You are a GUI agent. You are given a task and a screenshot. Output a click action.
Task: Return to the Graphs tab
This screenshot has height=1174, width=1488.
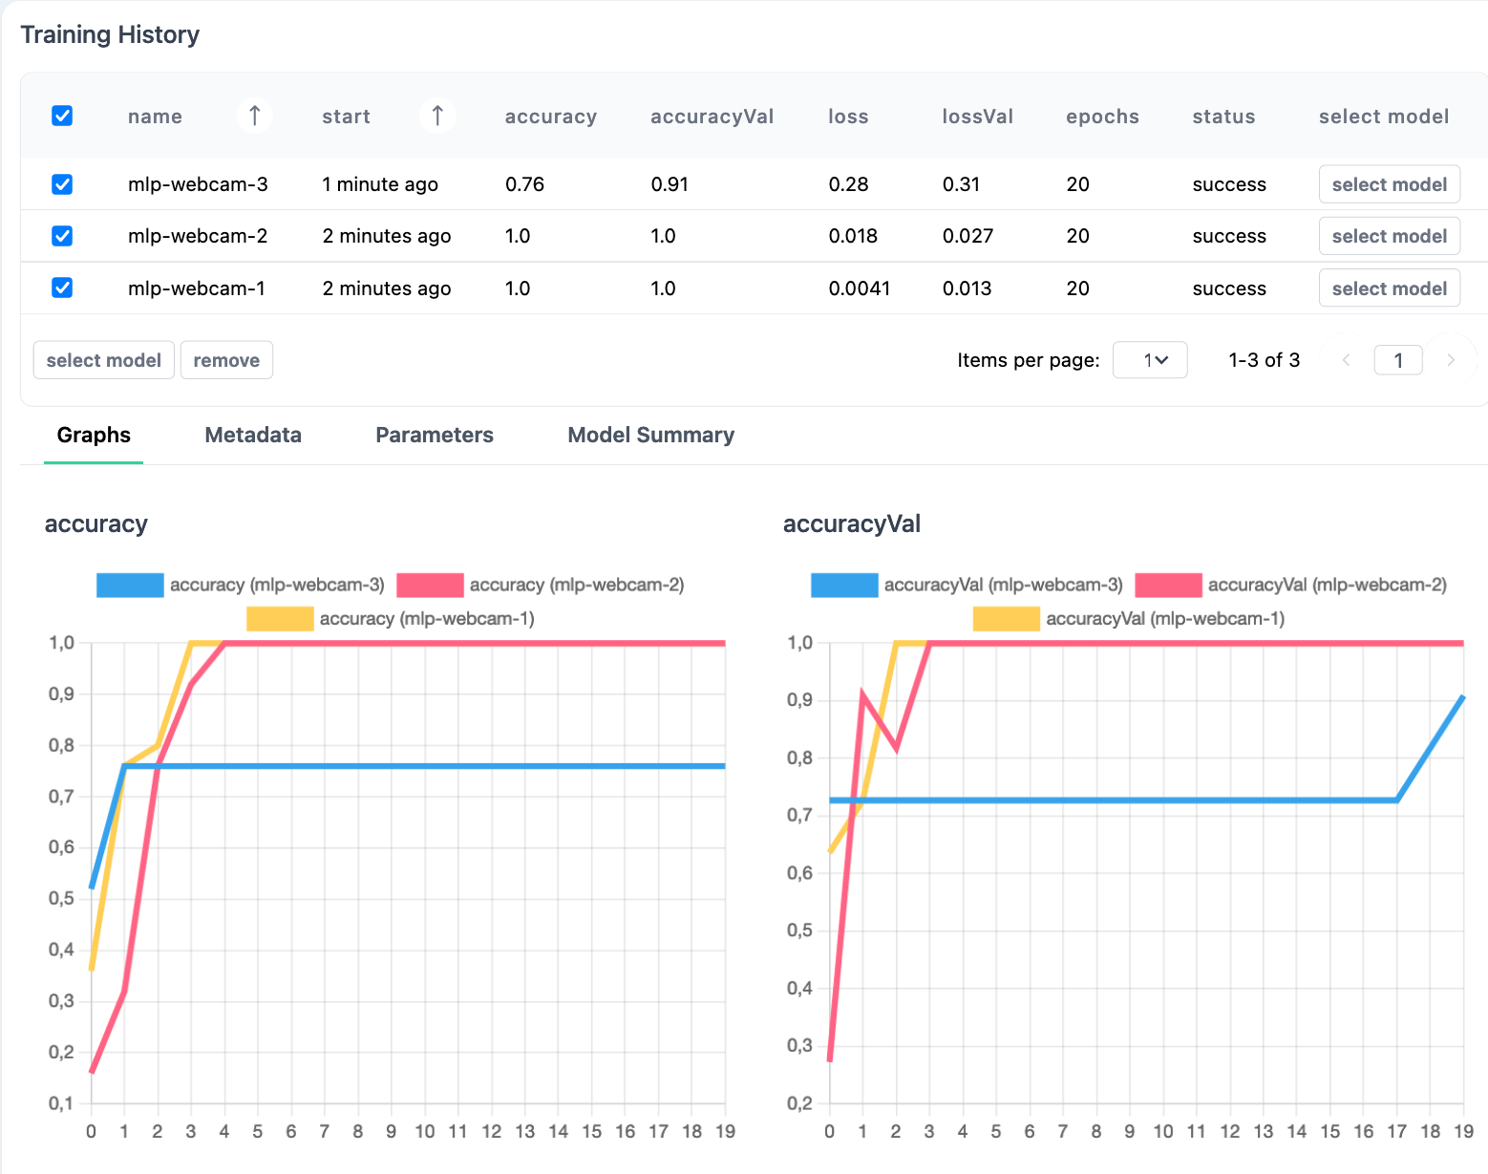(93, 435)
